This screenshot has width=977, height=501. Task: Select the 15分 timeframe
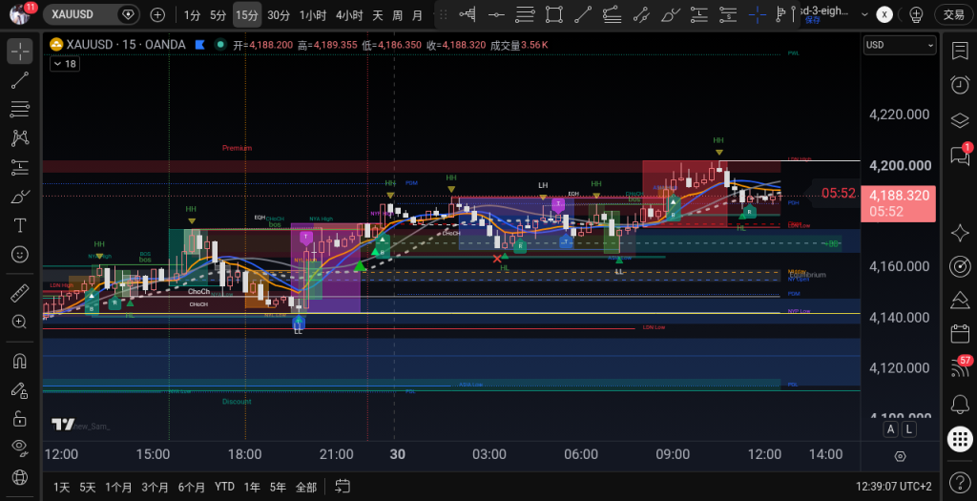point(247,15)
